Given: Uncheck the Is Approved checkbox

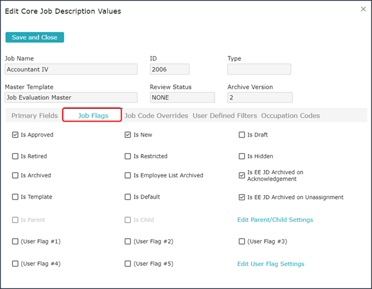Looking at the screenshot, I should coord(15,135).
